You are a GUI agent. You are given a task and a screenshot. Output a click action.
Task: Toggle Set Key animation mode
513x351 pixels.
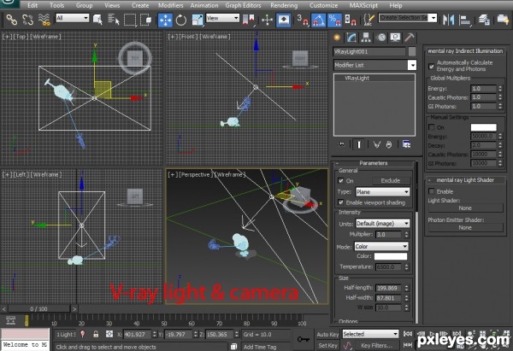327,345
